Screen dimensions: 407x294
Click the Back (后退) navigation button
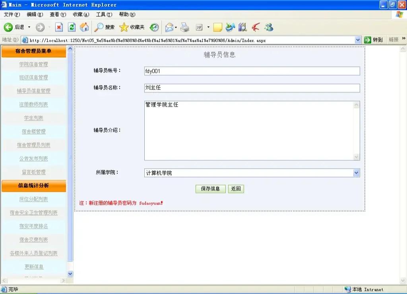[14, 27]
